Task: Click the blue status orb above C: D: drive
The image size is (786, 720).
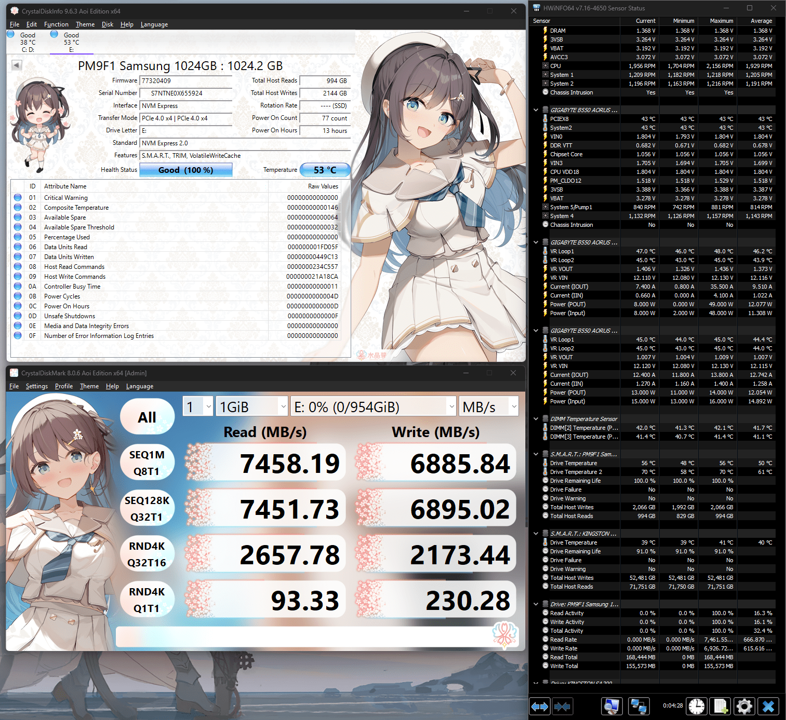Action: [10, 34]
